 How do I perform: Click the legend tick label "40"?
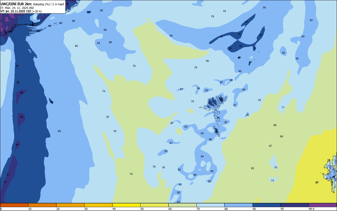(x=114, y=209)
